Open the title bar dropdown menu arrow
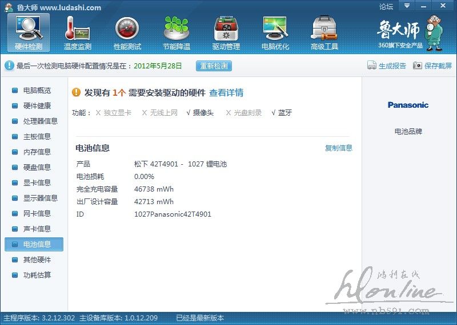Screen dimensions: 457x325 pyautogui.click(x=407, y=6)
